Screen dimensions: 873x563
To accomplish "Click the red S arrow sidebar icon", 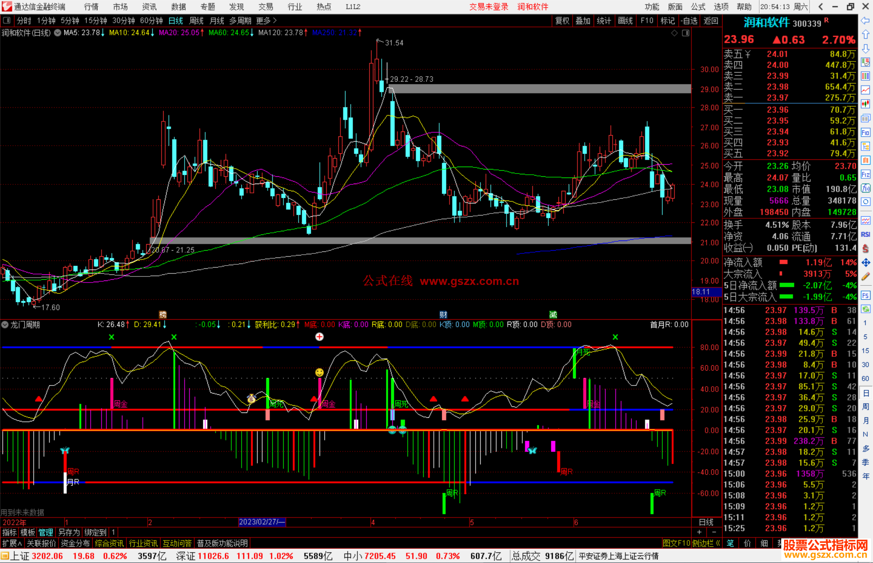I will tap(865, 249).
